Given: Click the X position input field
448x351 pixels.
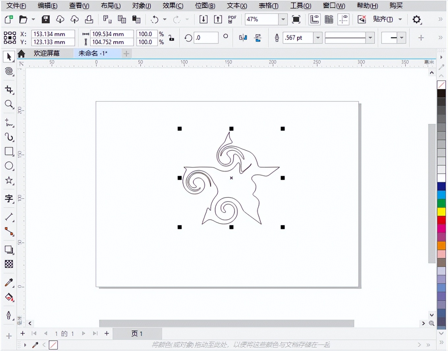Looking at the screenshot, I should (x=53, y=34).
